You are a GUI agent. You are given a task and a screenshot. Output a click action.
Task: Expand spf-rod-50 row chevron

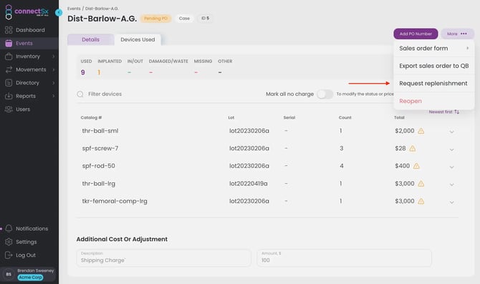pos(451,167)
